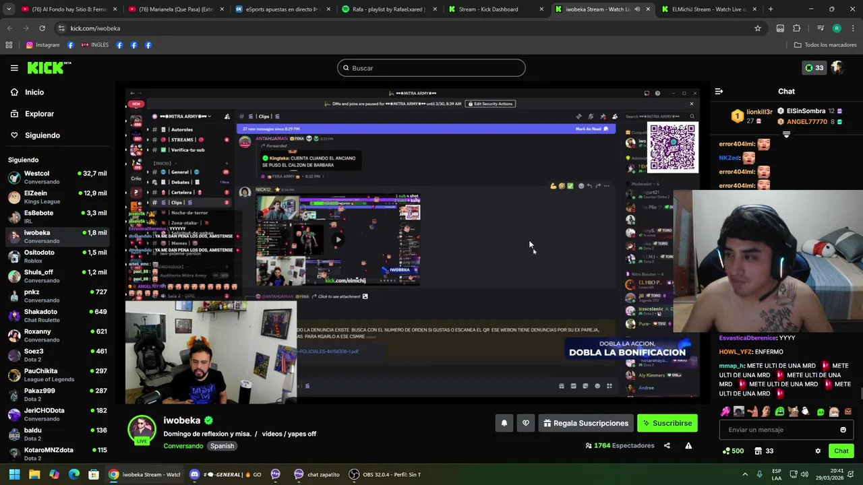The height and width of the screenshot is (485, 863).
Task: Open Chrome media control icon
Action: pyautogui.click(x=821, y=28)
